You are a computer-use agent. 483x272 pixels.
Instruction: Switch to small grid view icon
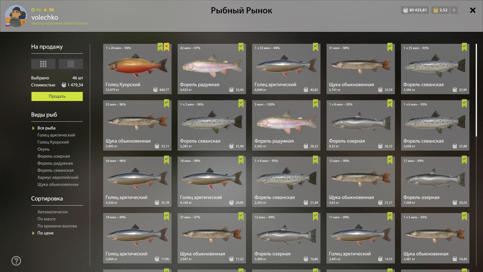point(71,64)
